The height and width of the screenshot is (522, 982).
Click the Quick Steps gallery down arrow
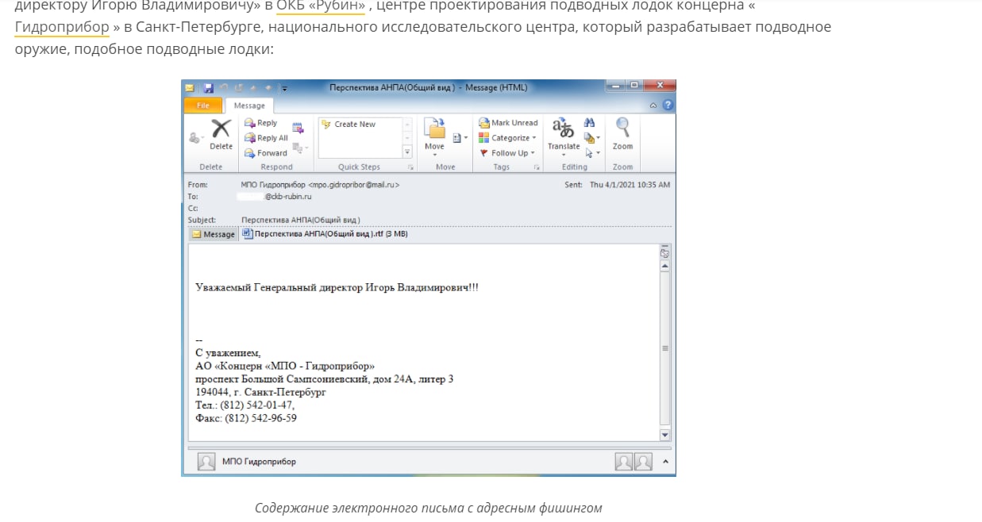pyautogui.click(x=407, y=138)
